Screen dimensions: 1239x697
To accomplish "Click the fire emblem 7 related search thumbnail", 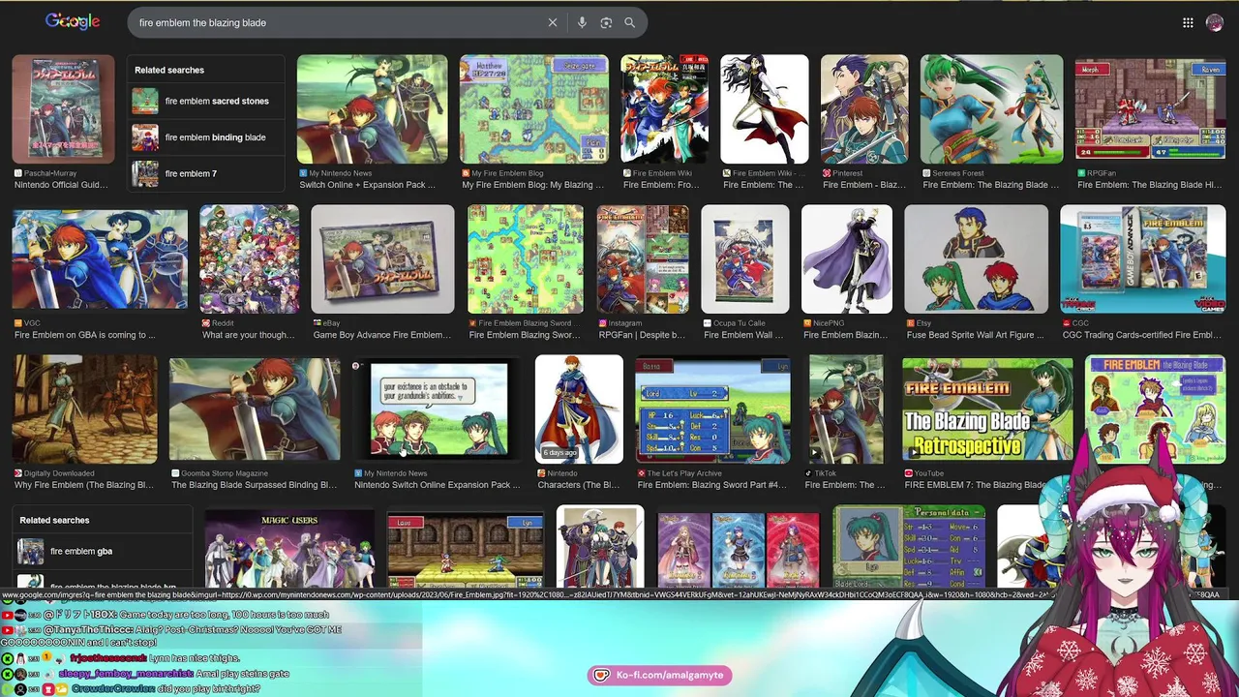I will click(145, 173).
